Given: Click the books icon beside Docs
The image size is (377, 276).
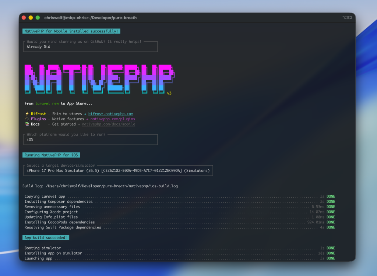Looking at the screenshot, I should [x=27, y=124].
